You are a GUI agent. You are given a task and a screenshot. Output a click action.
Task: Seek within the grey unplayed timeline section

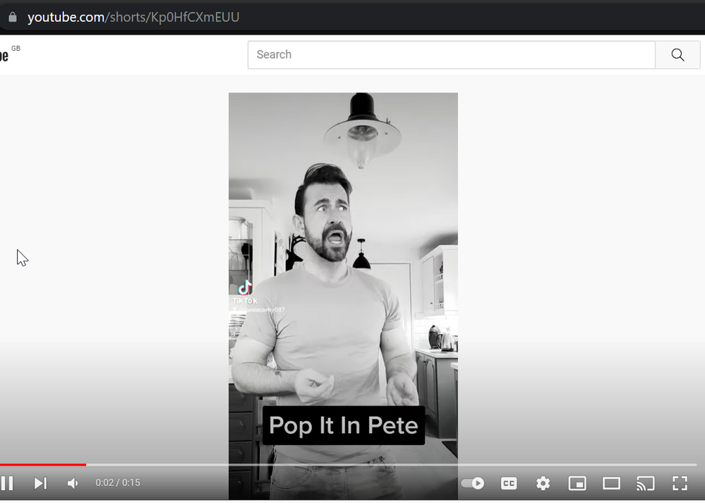[x=388, y=465]
